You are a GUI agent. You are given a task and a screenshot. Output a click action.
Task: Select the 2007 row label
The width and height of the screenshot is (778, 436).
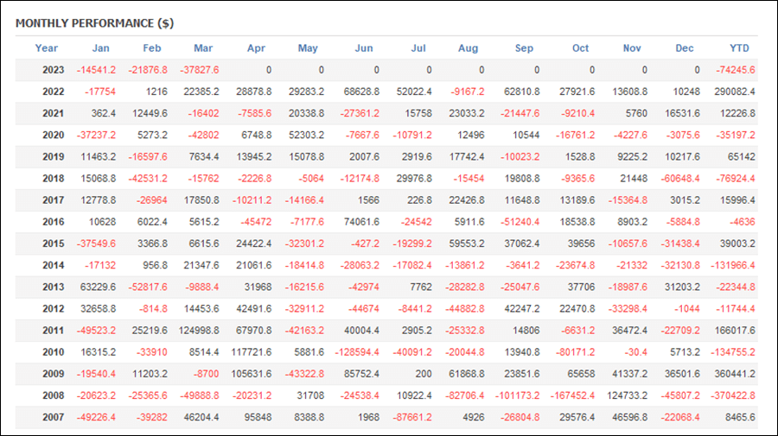(53, 417)
